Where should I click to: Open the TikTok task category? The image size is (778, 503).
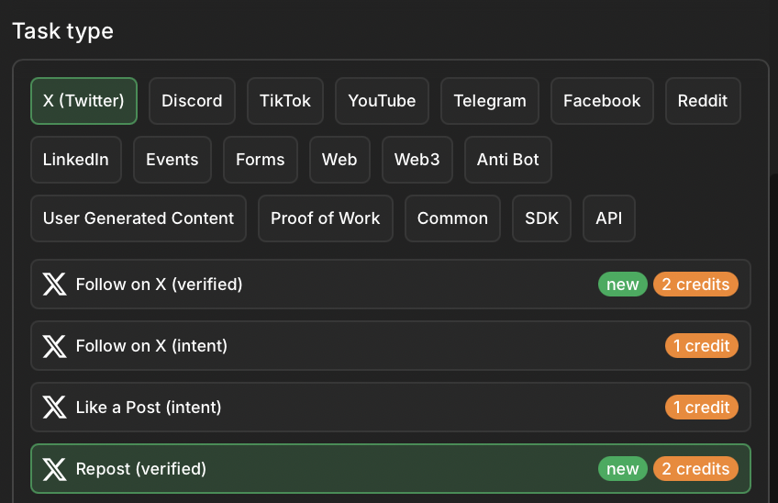285,101
